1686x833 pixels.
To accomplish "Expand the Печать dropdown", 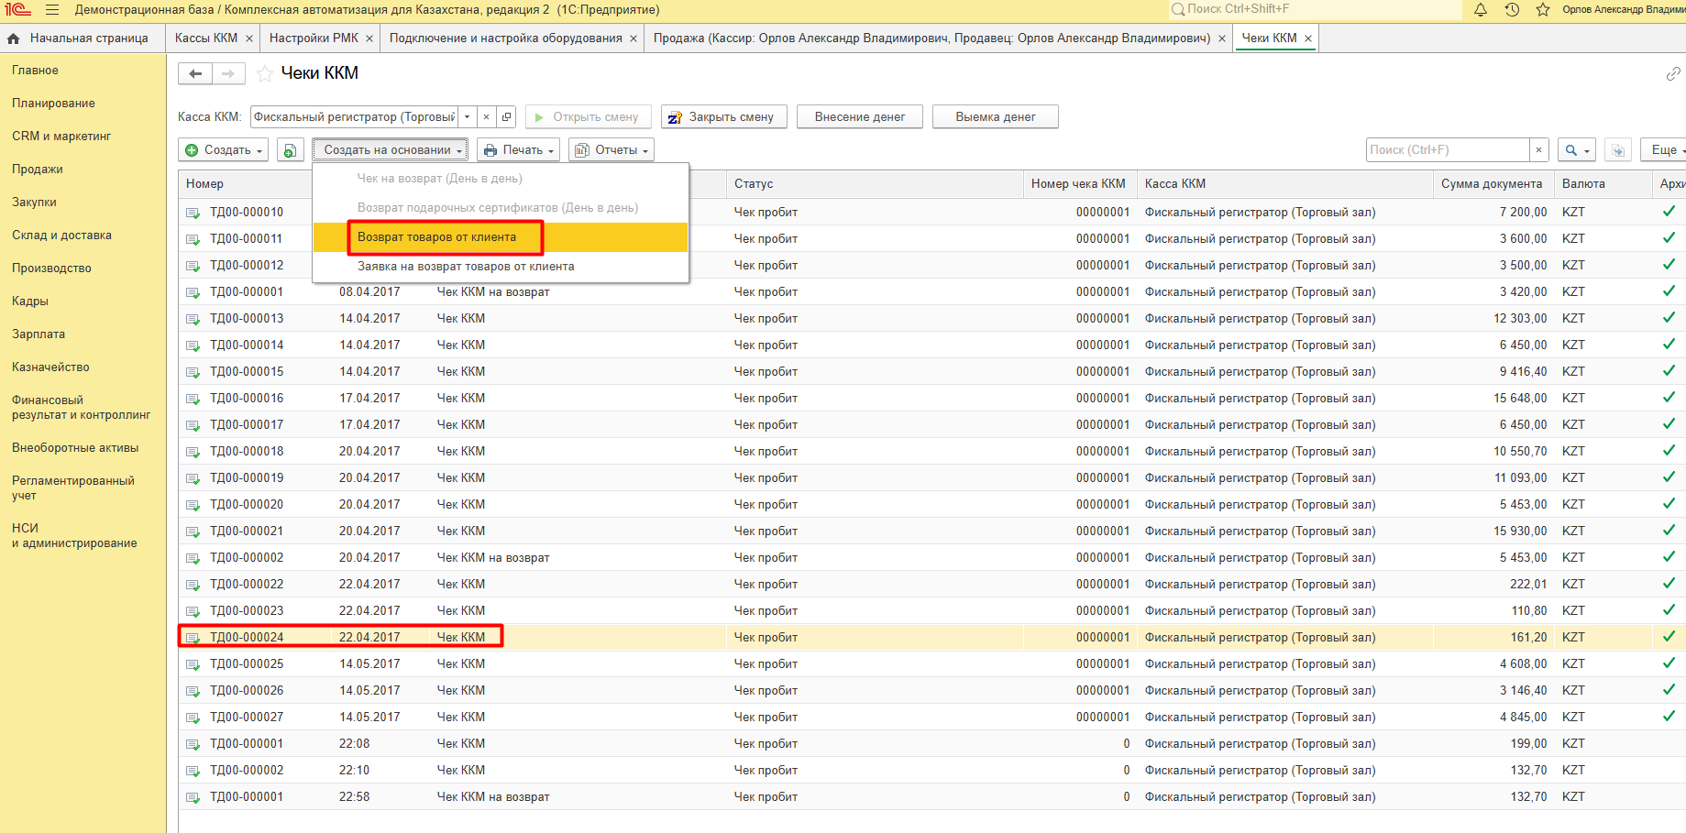I will click(x=519, y=150).
